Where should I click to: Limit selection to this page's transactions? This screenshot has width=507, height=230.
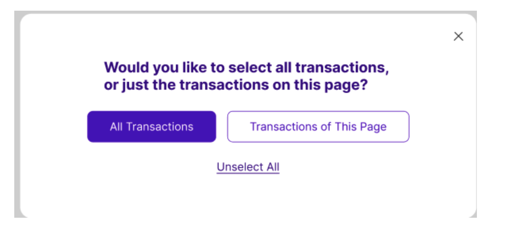click(x=318, y=126)
